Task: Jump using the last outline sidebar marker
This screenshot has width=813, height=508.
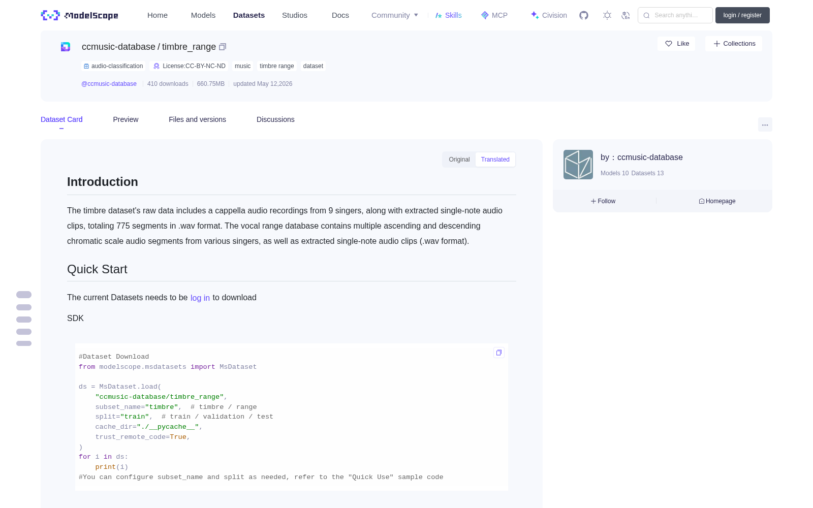Action: [24, 343]
